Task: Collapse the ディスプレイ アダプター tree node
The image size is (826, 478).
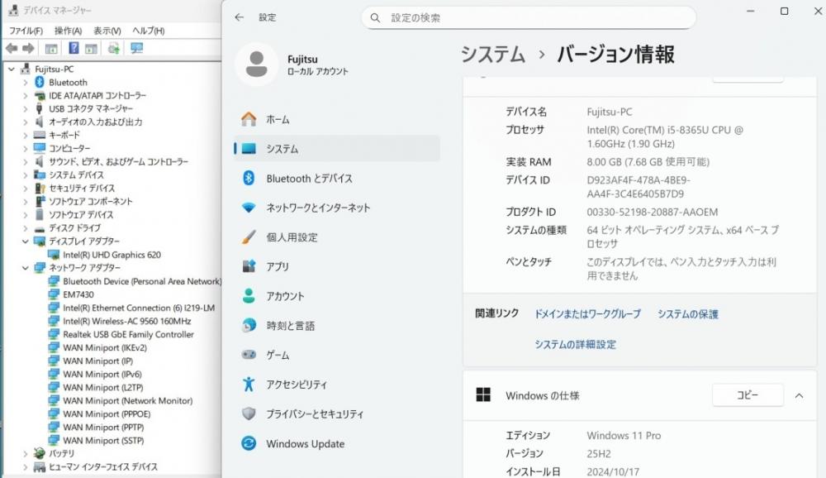Action: (x=26, y=241)
